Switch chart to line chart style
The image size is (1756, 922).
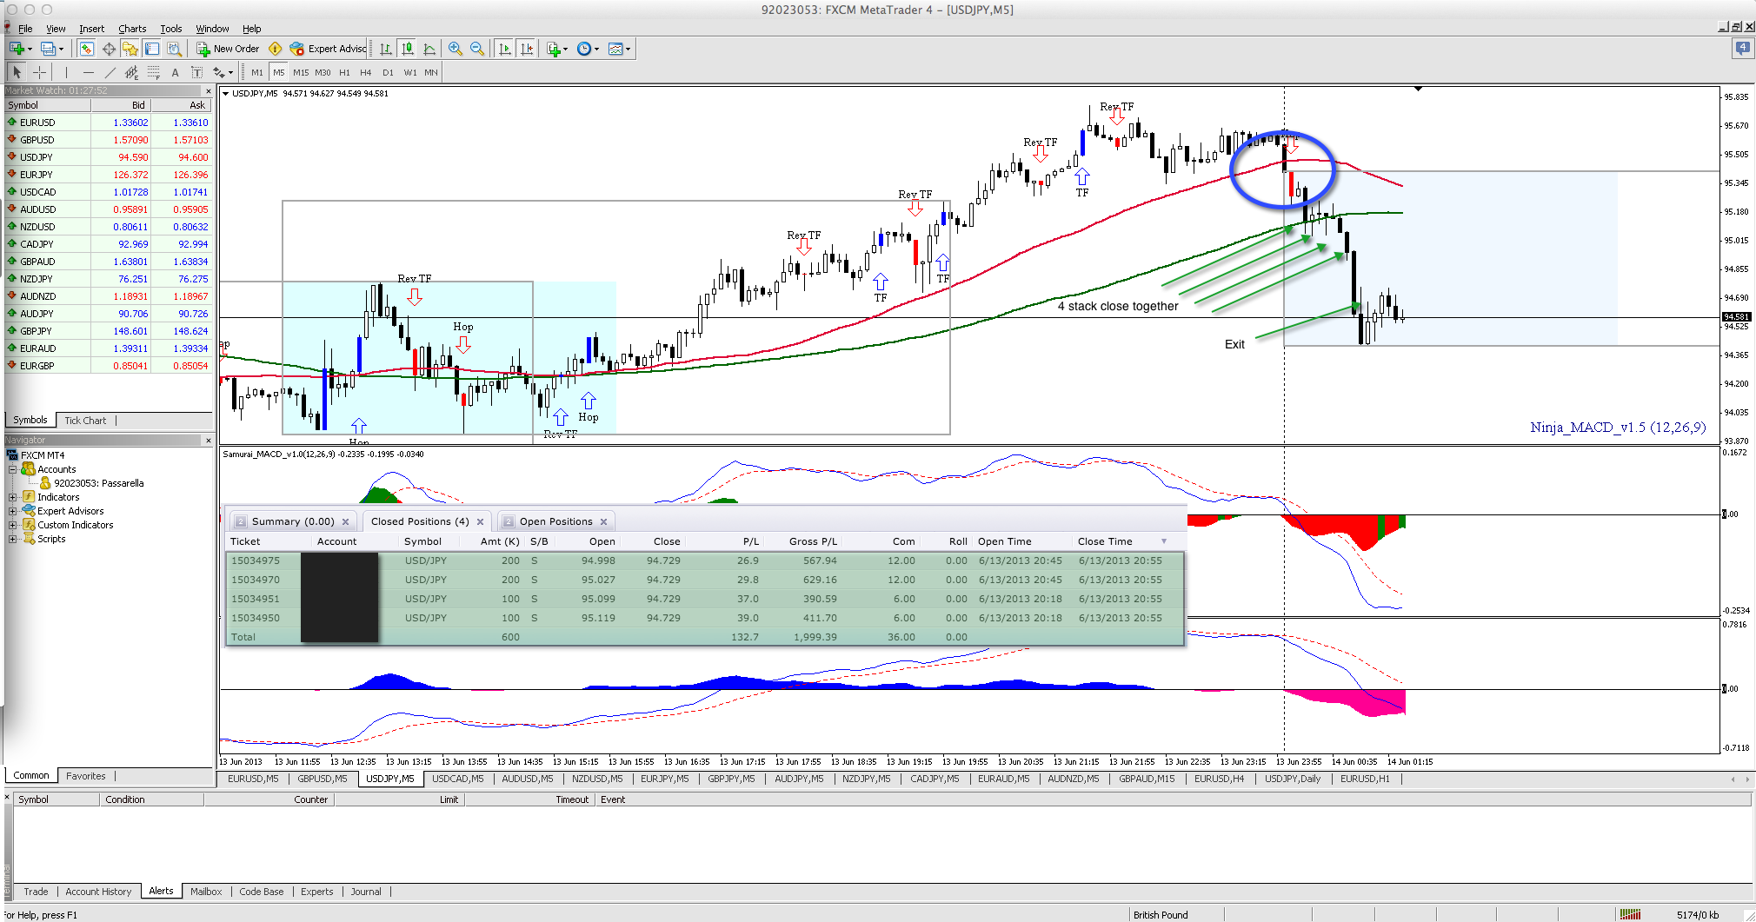point(429,49)
